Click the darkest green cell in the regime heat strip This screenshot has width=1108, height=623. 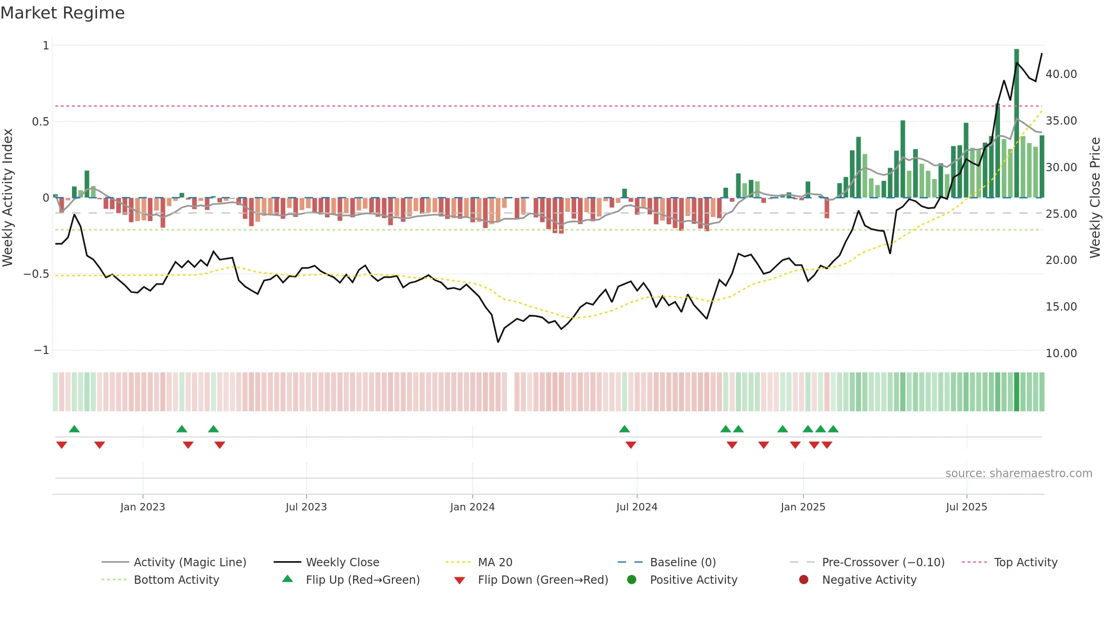point(1017,392)
